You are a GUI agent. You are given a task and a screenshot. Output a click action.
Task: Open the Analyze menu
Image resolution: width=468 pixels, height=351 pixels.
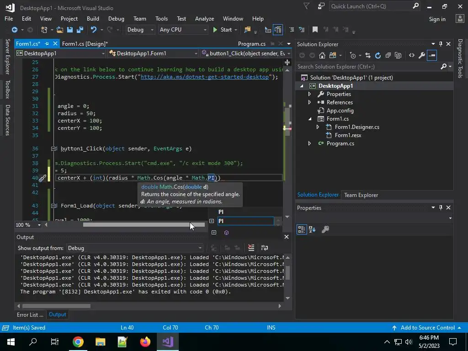(204, 18)
